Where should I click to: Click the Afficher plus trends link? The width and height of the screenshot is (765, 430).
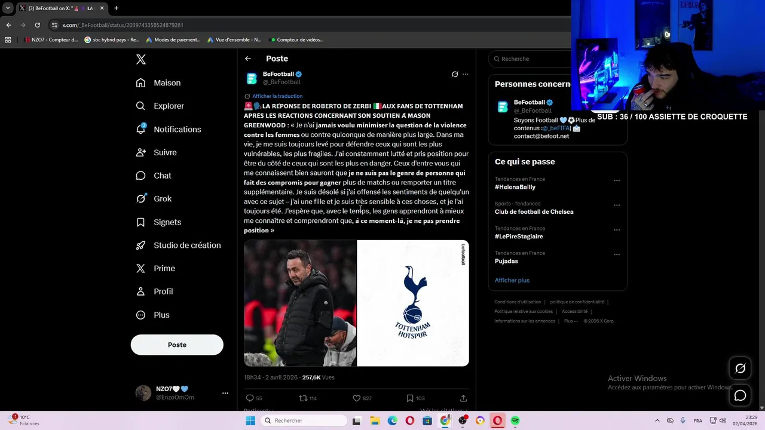[x=512, y=280]
